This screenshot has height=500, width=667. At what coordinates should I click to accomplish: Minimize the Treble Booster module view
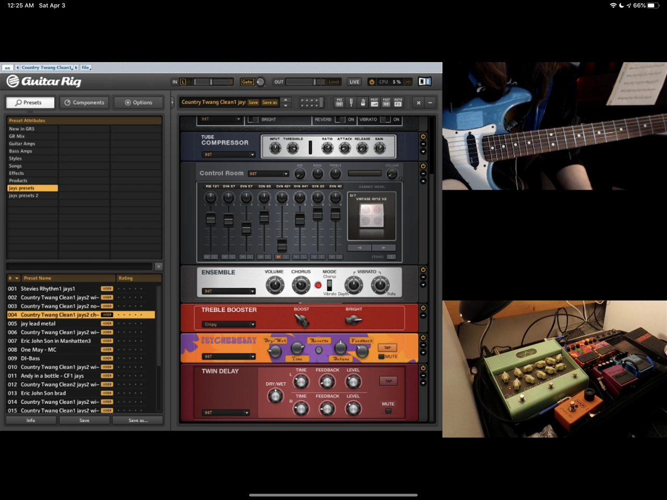[423, 315]
